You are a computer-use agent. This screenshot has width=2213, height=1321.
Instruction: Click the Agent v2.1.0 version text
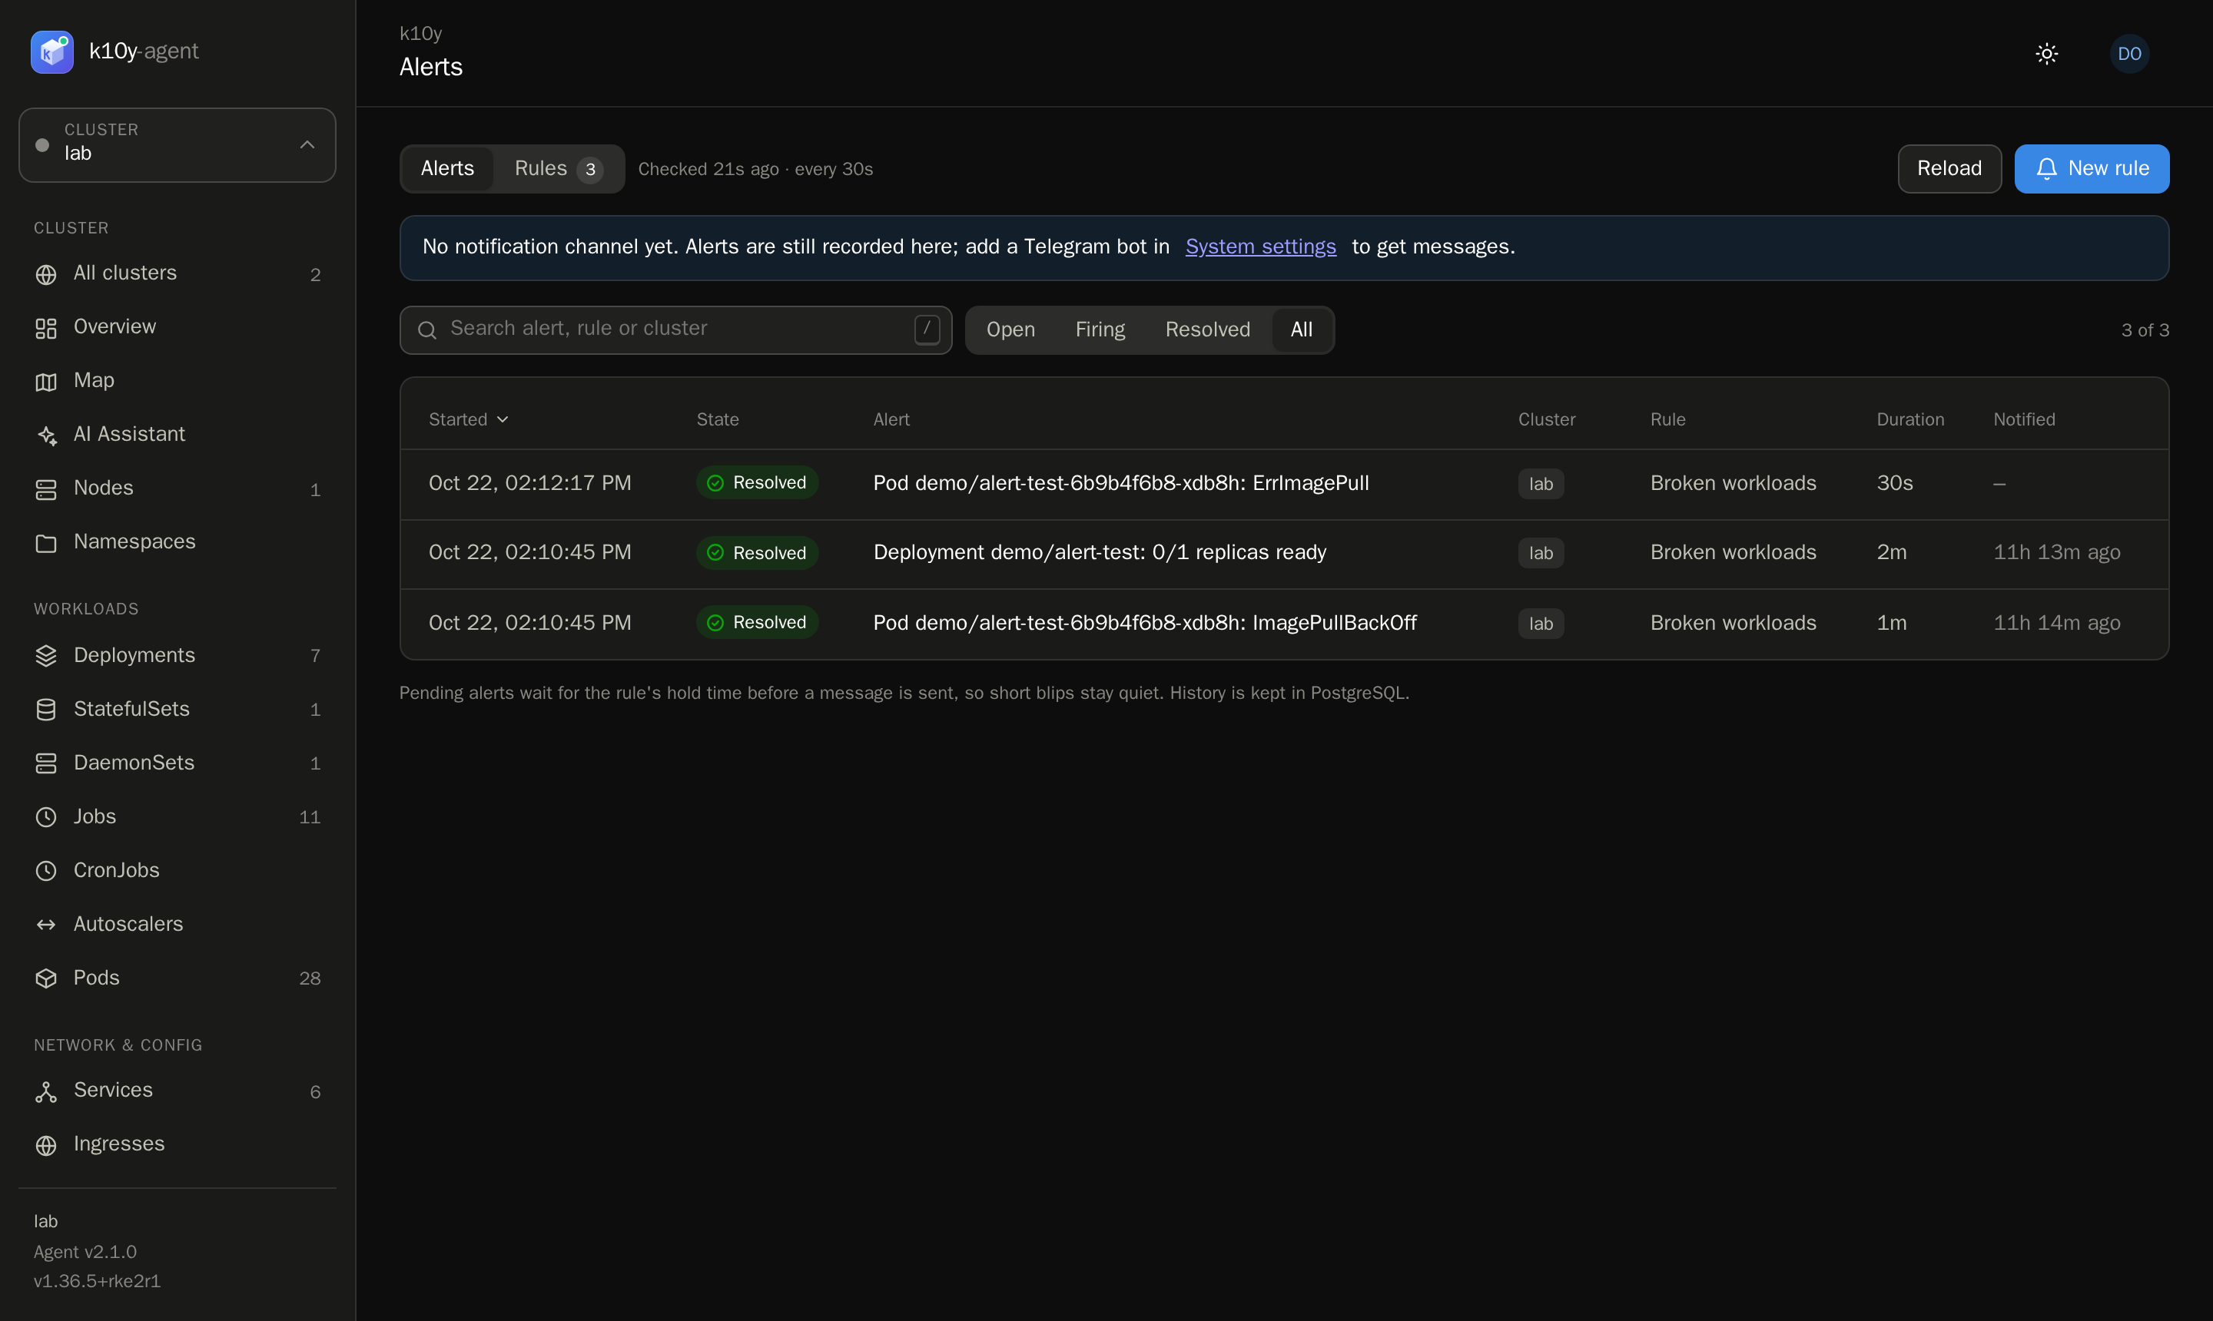85,1252
